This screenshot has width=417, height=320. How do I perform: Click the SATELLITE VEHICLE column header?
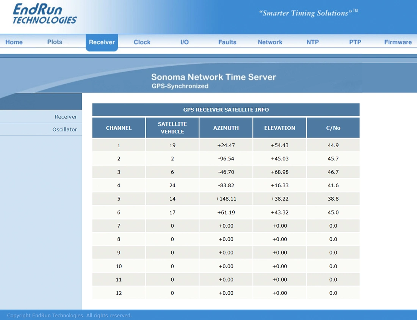click(x=172, y=128)
